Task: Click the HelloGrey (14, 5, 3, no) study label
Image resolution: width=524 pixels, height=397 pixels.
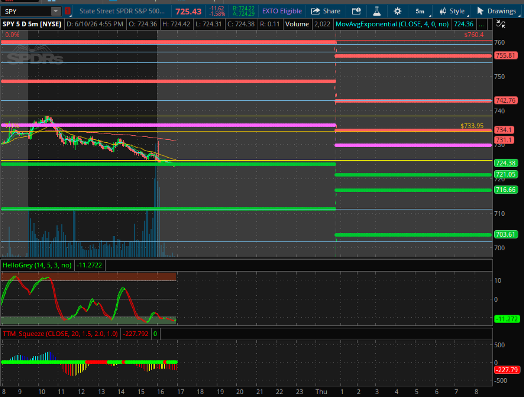Action: click(38, 265)
